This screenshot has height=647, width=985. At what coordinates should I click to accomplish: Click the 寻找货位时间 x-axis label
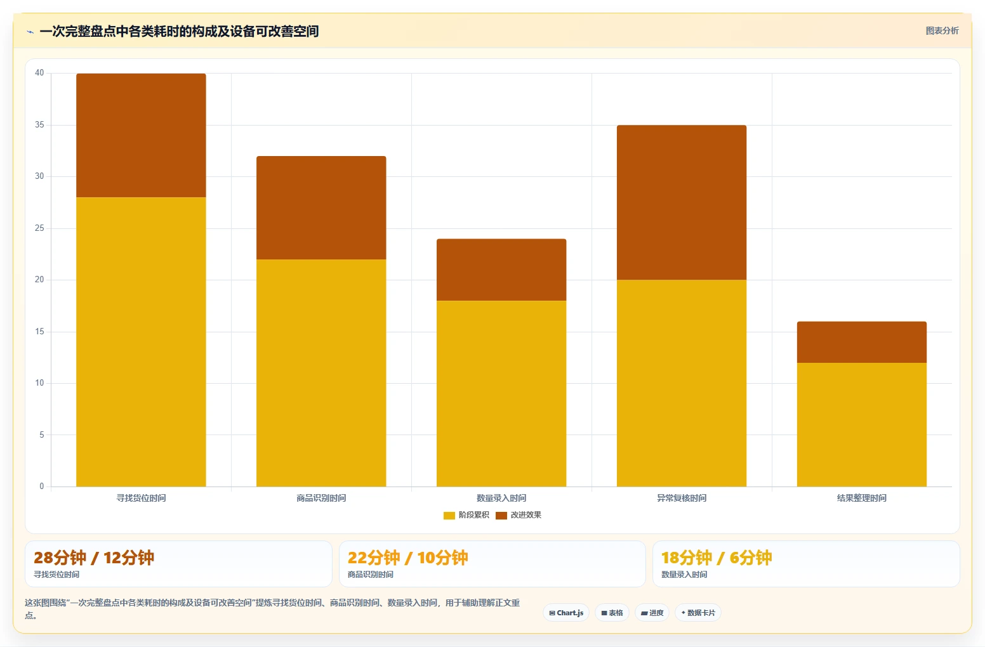pyautogui.click(x=141, y=498)
